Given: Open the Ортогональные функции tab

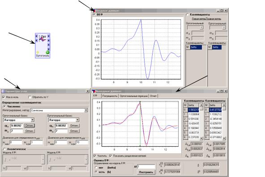Looking at the screenshot, I should click(133, 96).
